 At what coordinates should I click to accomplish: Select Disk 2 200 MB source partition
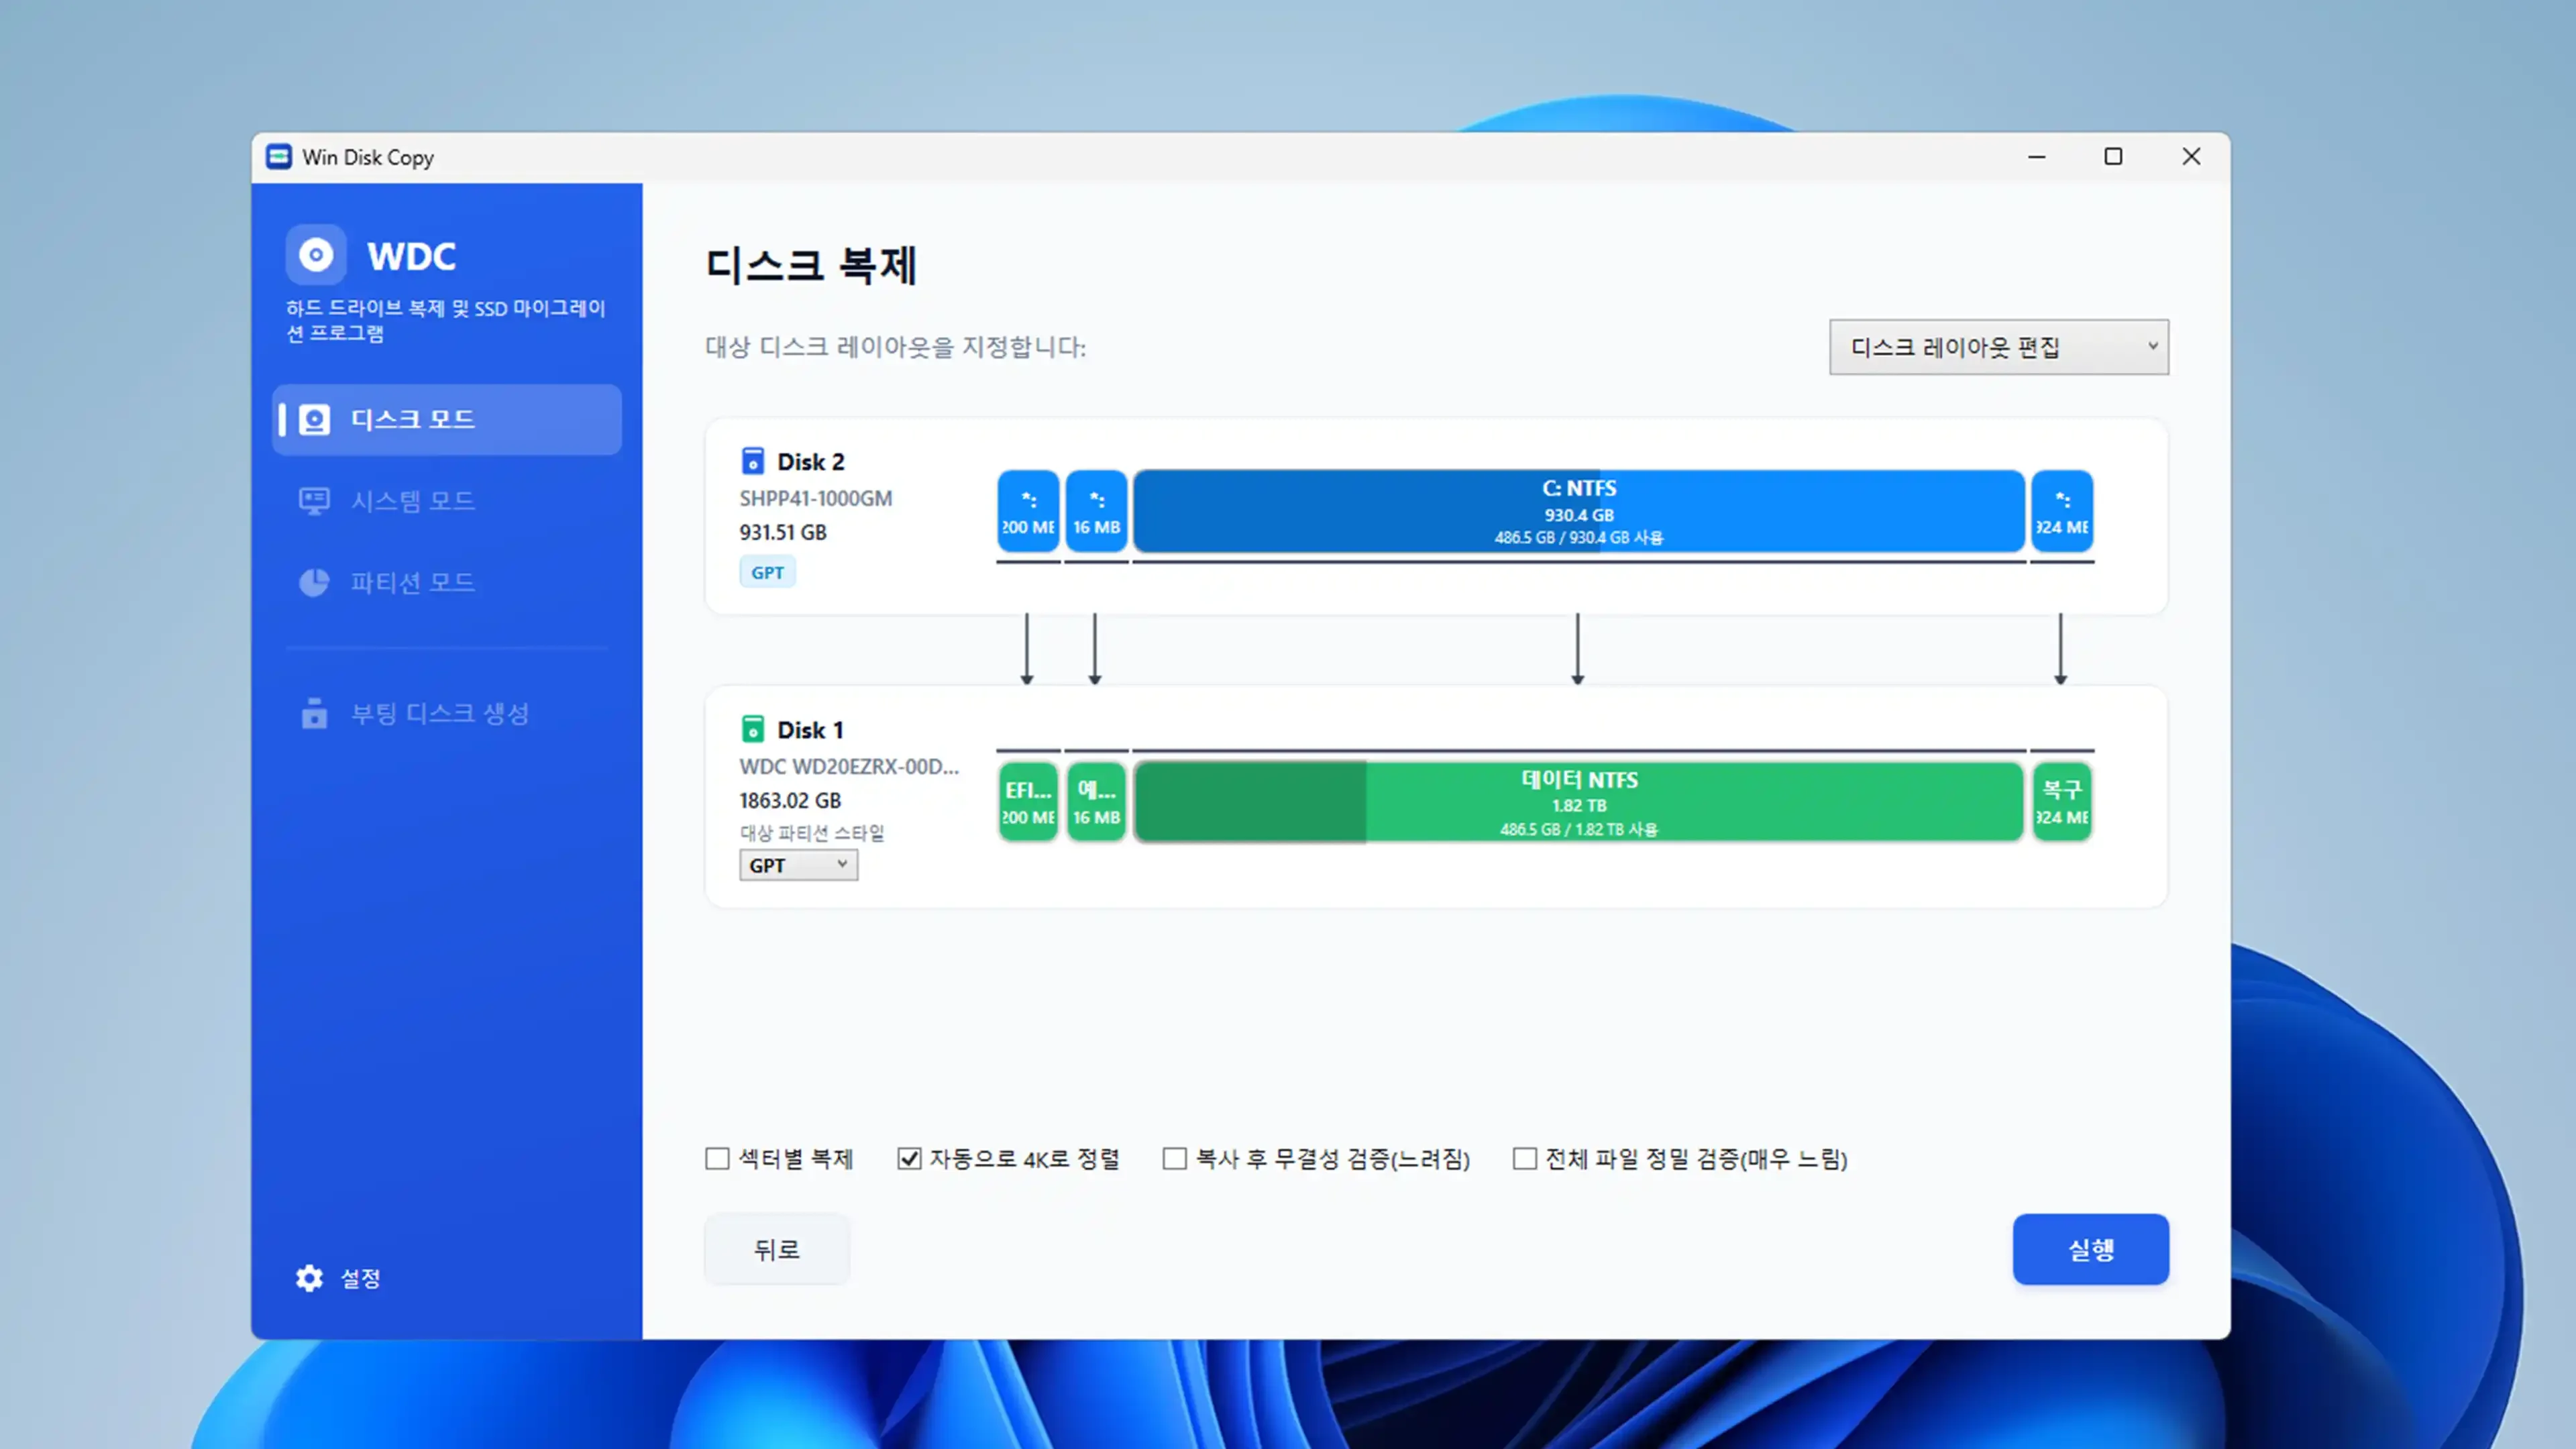pyautogui.click(x=1028, y=511)
